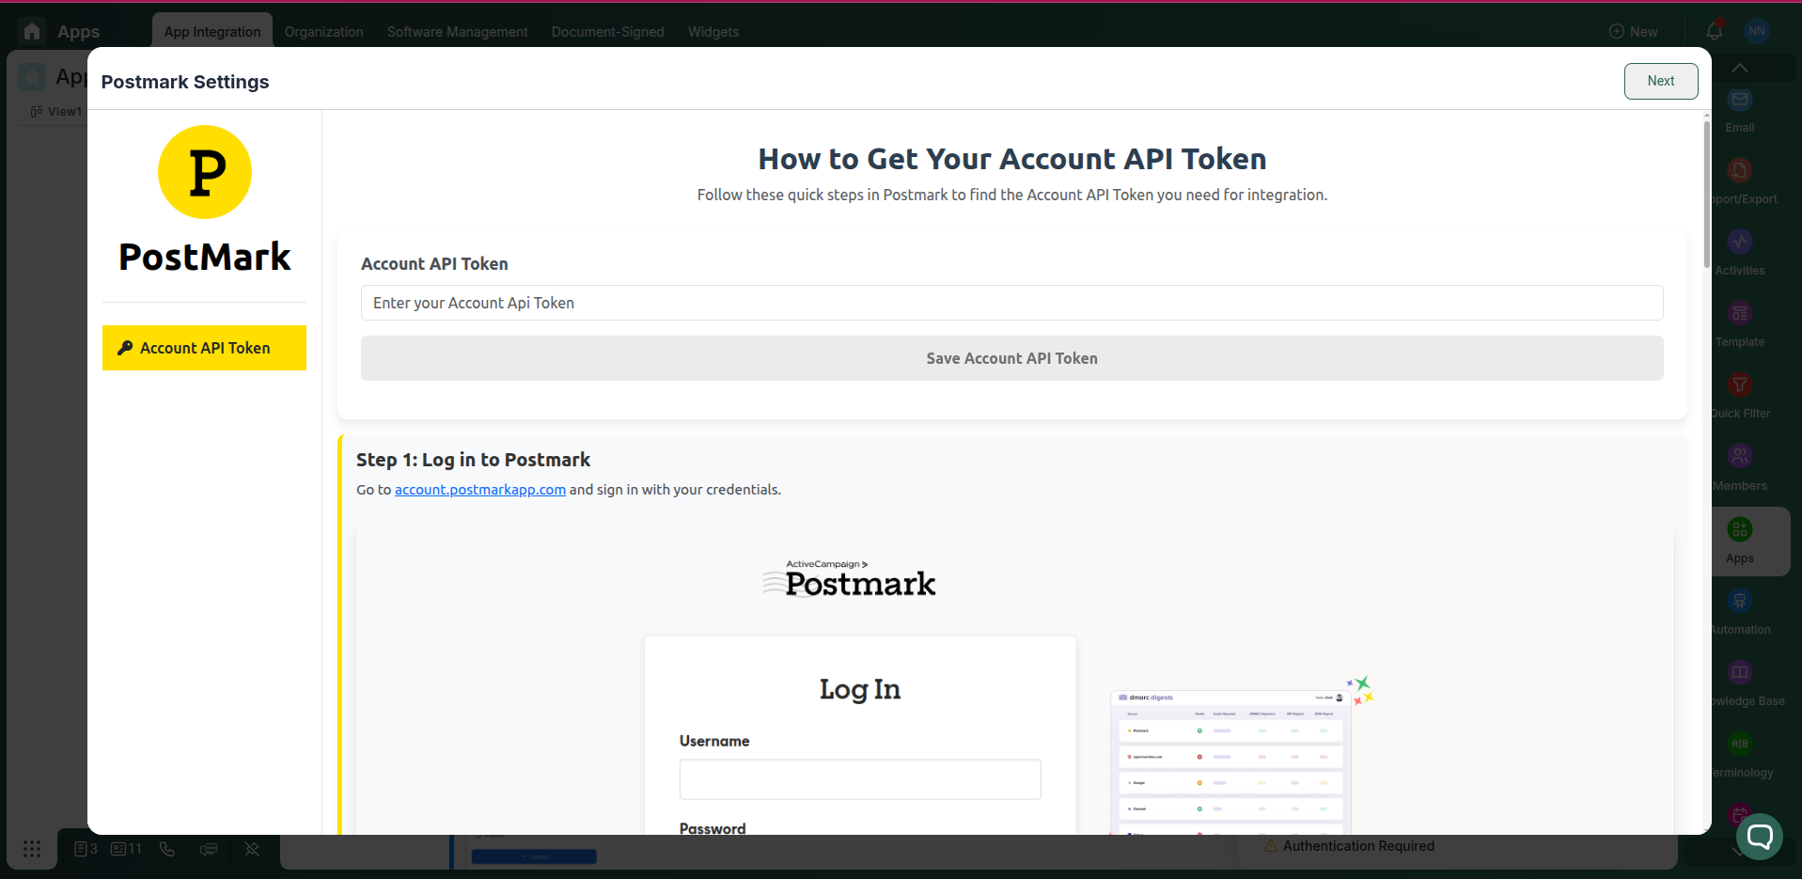Open the Software Management tab
The width and height of the screenshot is (1802, 879).
pos(457,32)
